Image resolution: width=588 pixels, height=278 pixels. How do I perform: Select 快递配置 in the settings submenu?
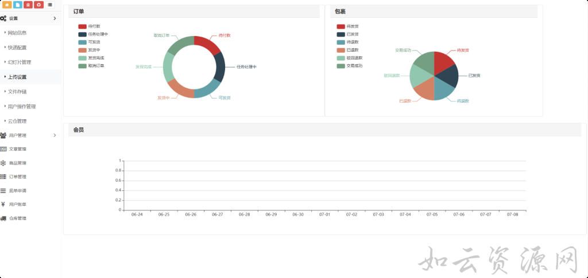(x=17, y=48)
